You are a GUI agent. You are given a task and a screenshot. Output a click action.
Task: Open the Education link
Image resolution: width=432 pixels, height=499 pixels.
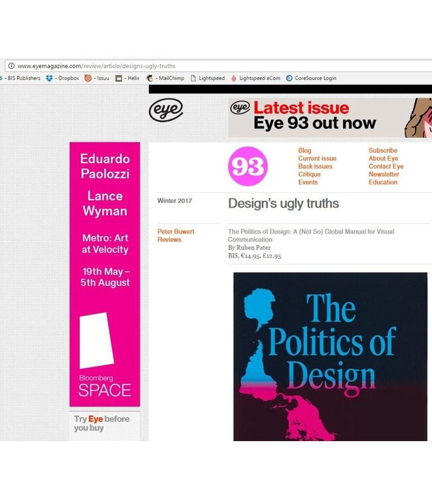[x=383, y=182]
